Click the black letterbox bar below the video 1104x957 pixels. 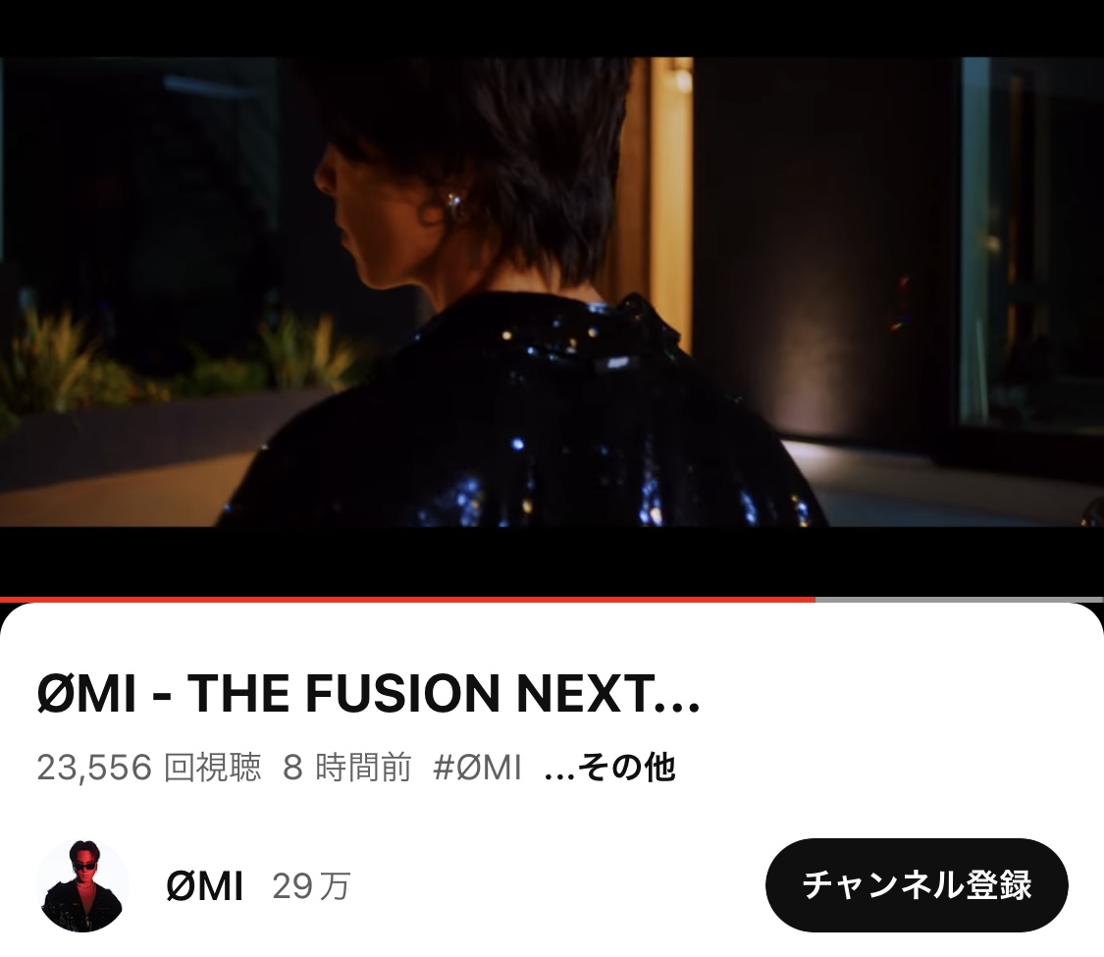(x=552, y=561)
